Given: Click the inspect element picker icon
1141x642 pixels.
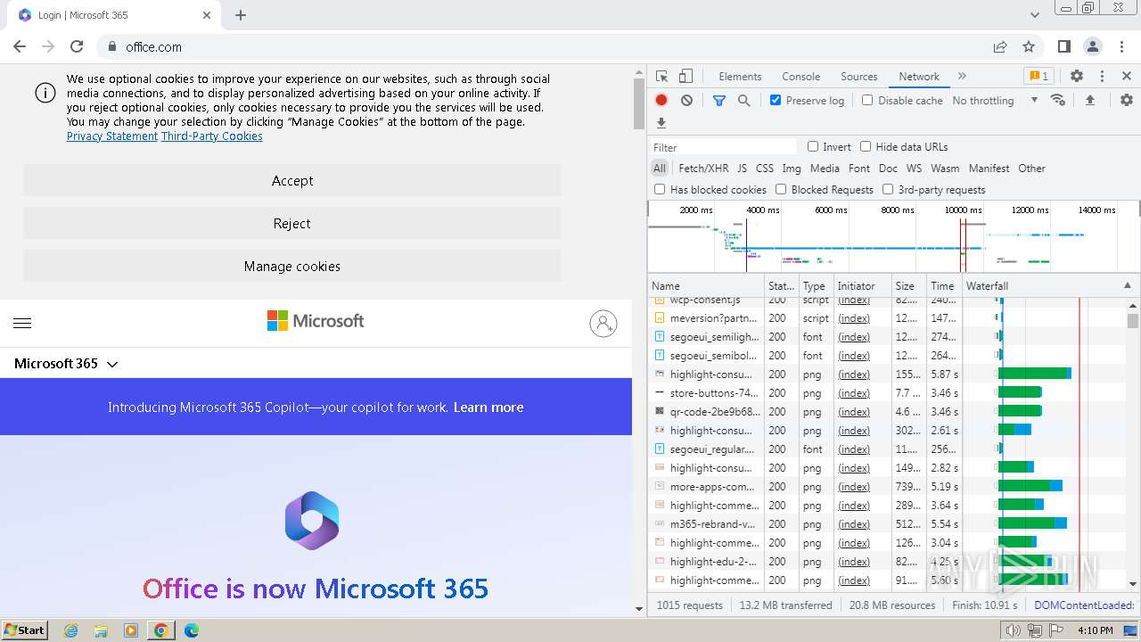Looking at the screenshot, I should click(x=661, y=77).
